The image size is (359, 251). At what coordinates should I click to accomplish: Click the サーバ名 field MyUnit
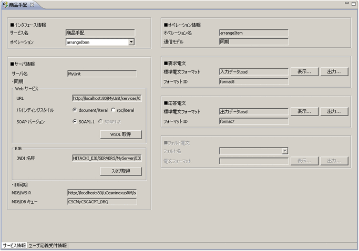pyautogui.click(x=102, y=74)
